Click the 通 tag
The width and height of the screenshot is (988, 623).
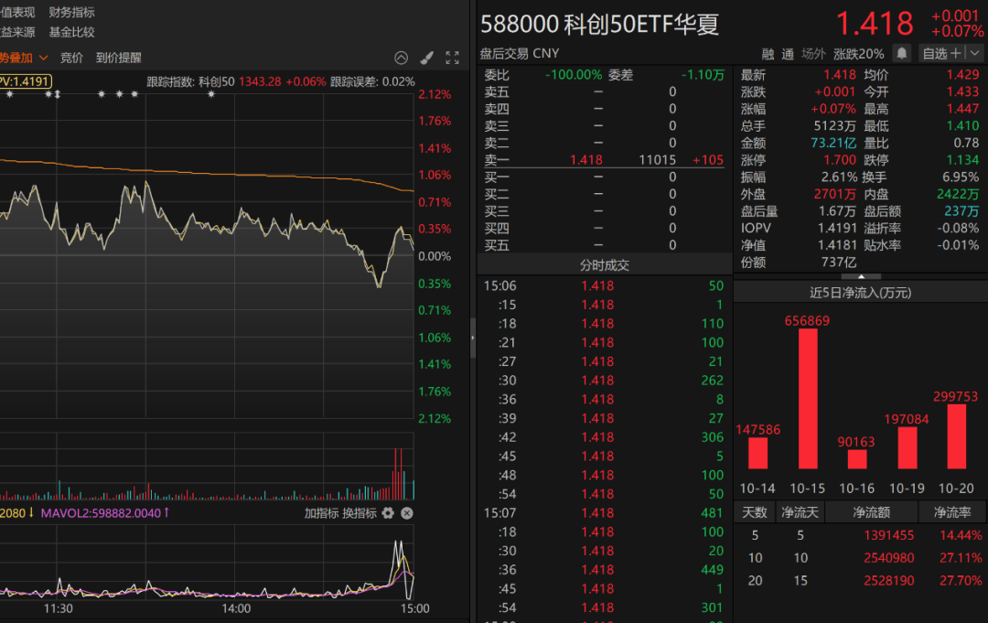(788, 54)
